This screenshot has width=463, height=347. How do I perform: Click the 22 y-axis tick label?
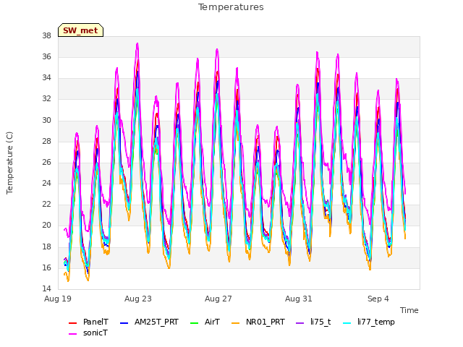tap(46, 204)
